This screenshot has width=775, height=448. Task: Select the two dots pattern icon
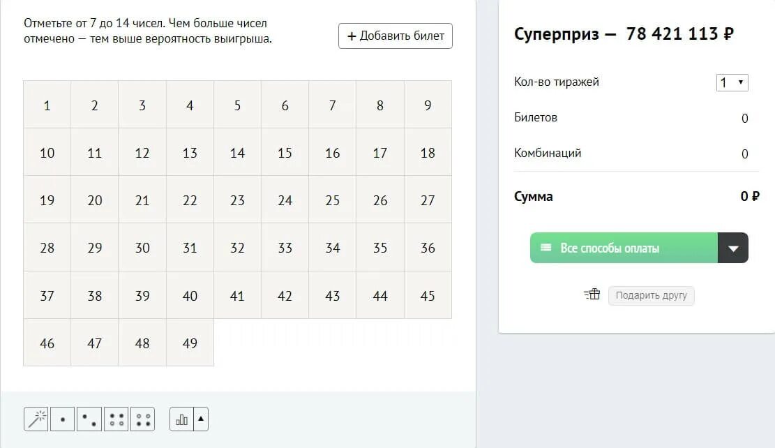(89, 419)
